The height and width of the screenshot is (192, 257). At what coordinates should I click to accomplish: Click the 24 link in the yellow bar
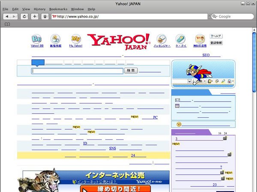point(133,155)
